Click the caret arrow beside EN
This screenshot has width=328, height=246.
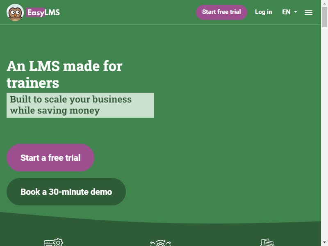295,12
